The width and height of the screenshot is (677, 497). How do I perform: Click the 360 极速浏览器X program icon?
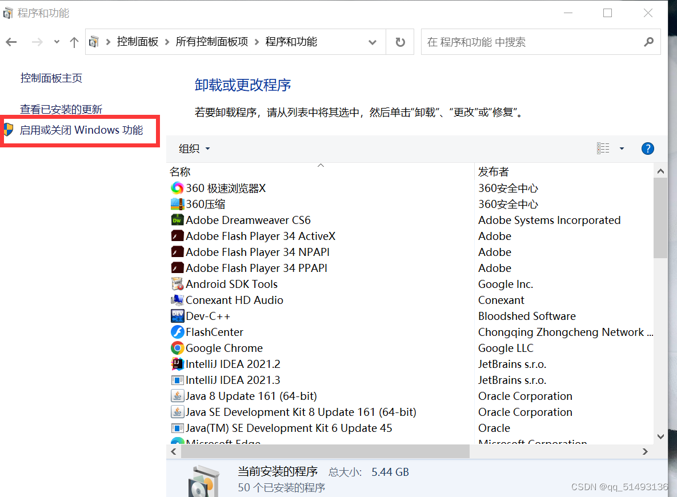(177, 188)
